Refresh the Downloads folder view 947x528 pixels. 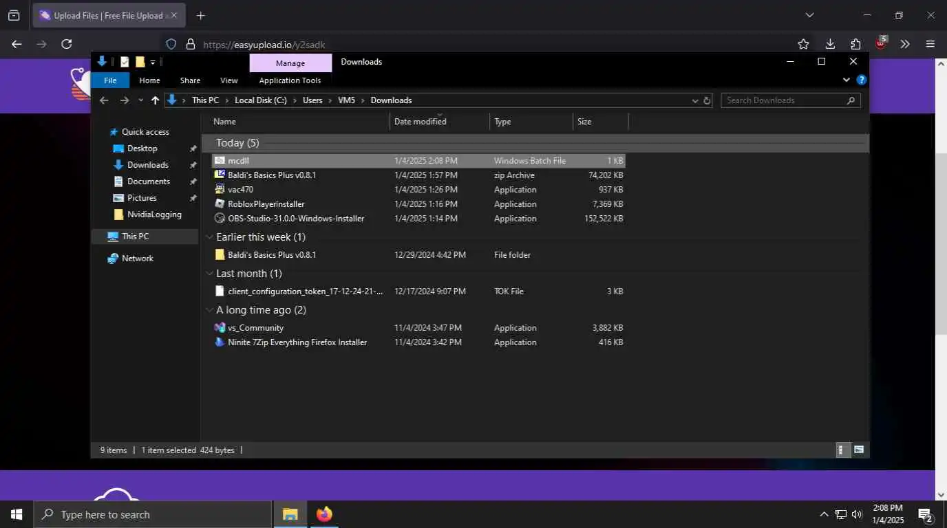(x=707, y=100)
